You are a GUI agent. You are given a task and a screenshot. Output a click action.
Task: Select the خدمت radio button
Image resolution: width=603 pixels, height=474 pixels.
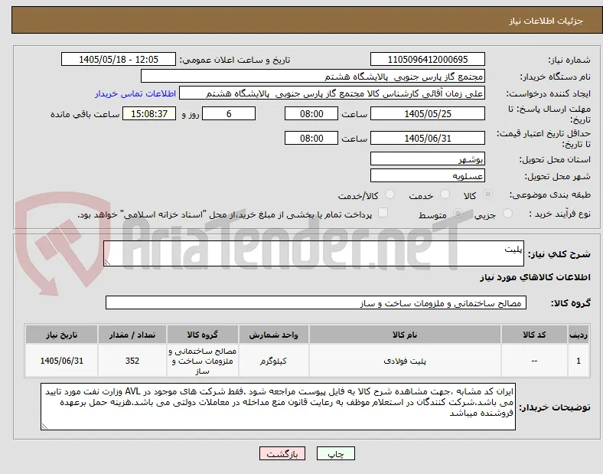pos(445,195)
